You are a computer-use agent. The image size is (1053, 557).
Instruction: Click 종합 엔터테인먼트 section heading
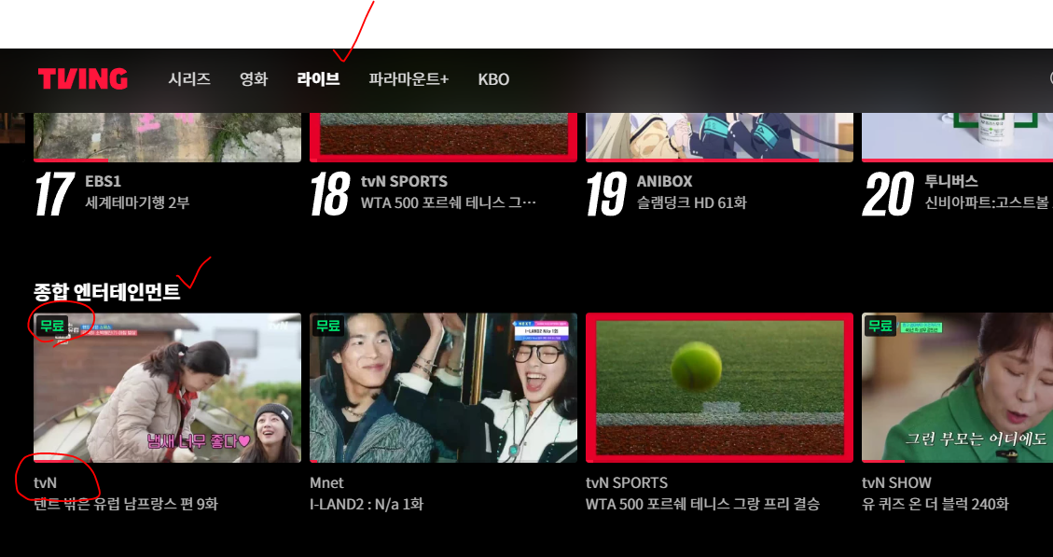pos(106,292)
